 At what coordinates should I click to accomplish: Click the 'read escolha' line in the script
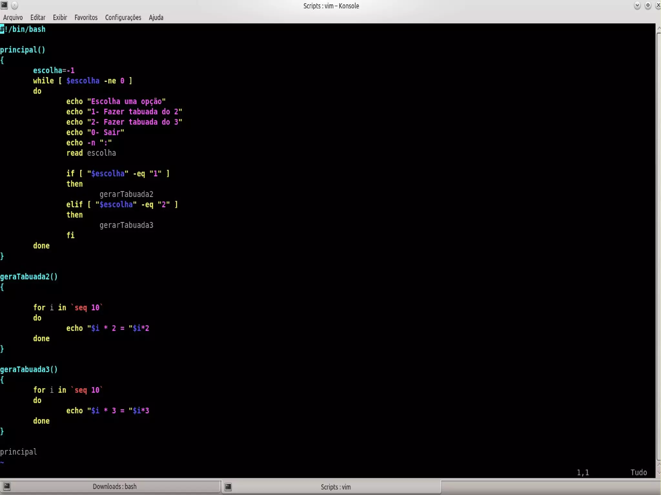91,153
